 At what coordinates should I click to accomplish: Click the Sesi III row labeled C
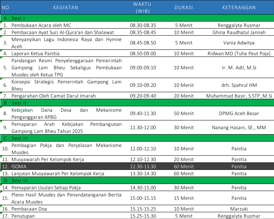coord(137,138)
